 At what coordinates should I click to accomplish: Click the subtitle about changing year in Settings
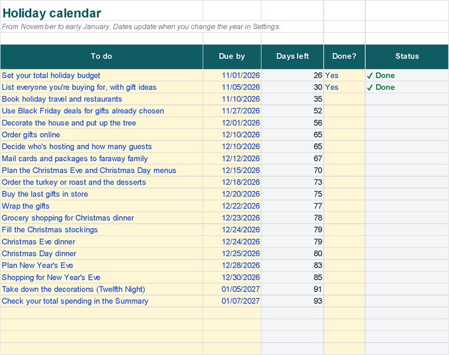(x=141, y=26)
